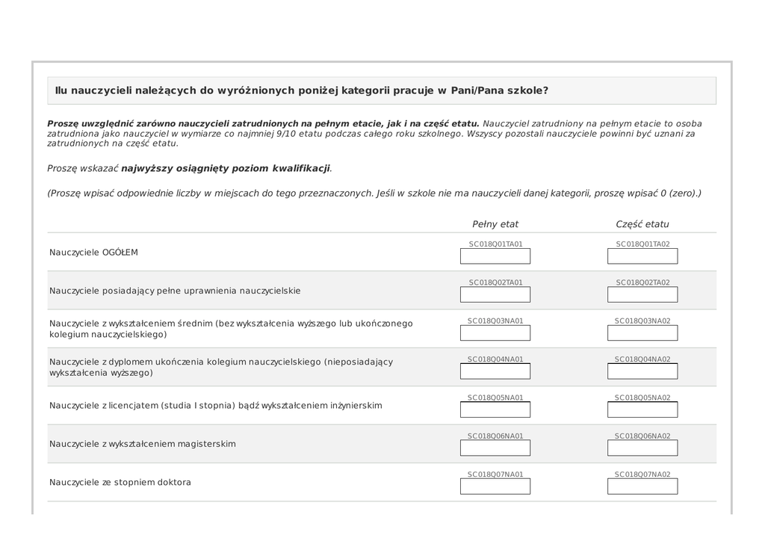Viewport: 765px width, 541px height.
Task: Focus full-time field for wykształceniem średnim teachers
Action: [x=495, y=333]
